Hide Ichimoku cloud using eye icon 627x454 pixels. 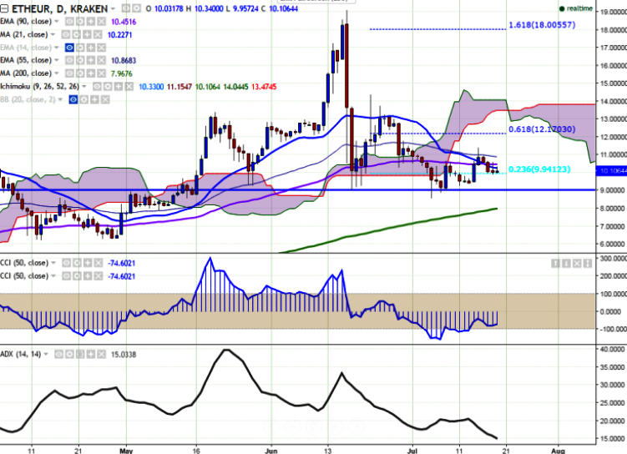[97, 87]
